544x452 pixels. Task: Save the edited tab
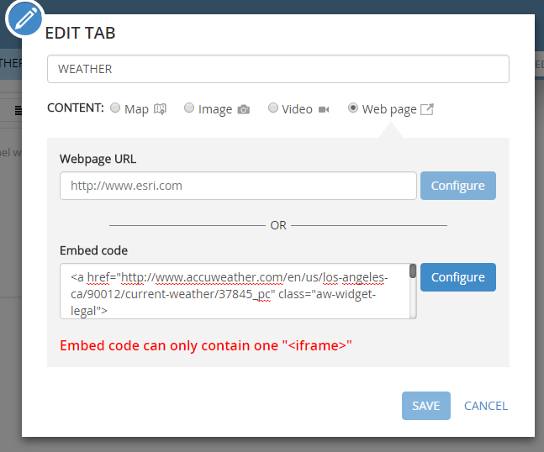[x=425, y=406]
